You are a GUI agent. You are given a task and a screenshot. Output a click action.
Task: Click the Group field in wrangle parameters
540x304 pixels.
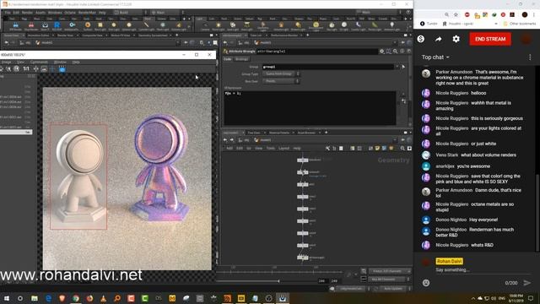click(328, 67)
